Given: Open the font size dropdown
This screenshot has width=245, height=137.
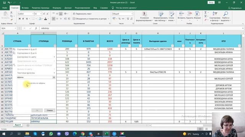Looking at the screenshot, I should (x=41, y=14).
